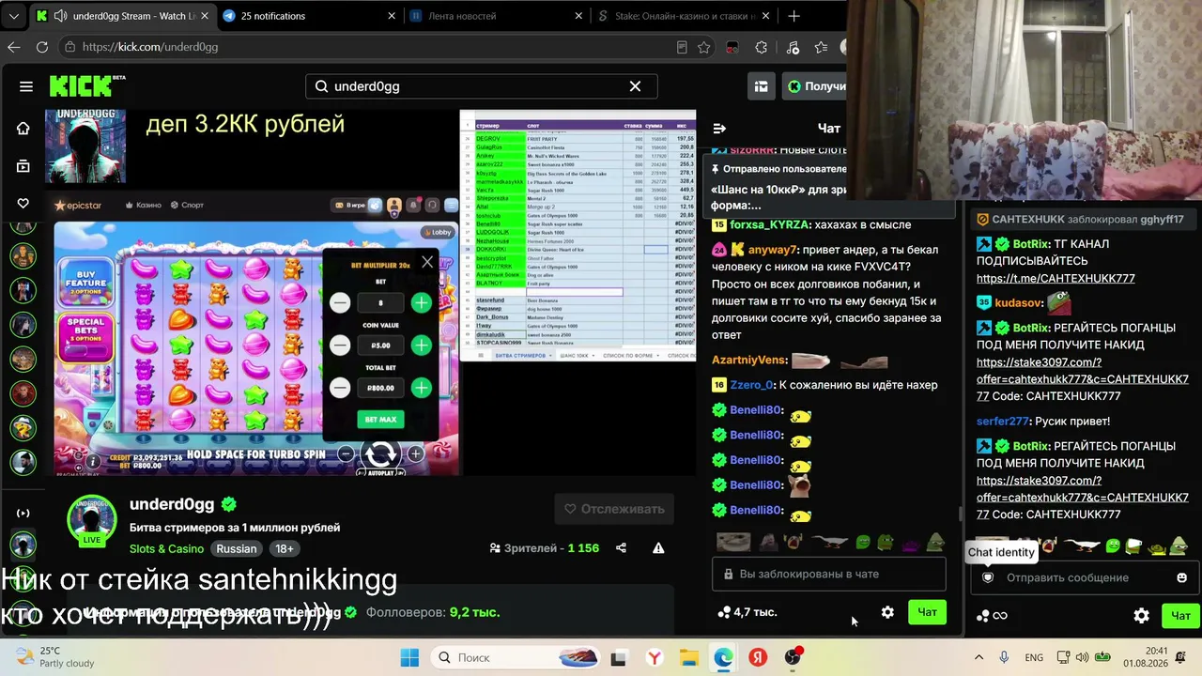
Task: Open the slot info icon
Action: (93, 462)
